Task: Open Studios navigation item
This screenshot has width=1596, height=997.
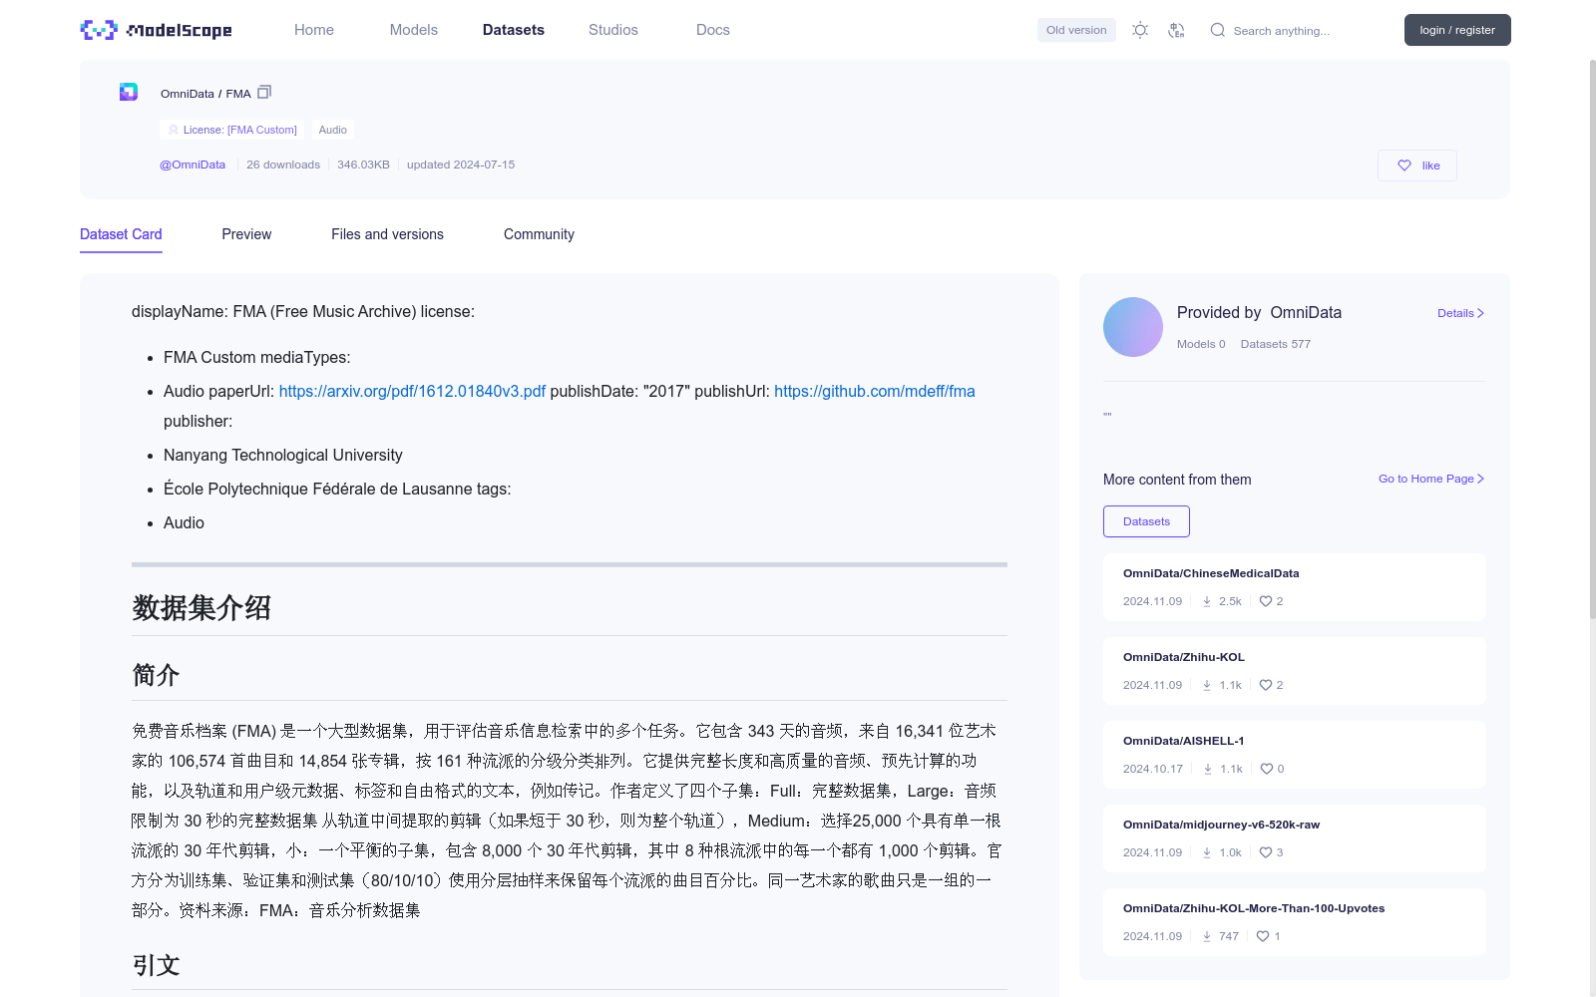Action: [x=613, y=30]
